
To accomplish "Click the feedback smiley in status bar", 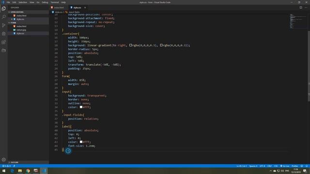I will pyautogui.click(x=302, y=166).
